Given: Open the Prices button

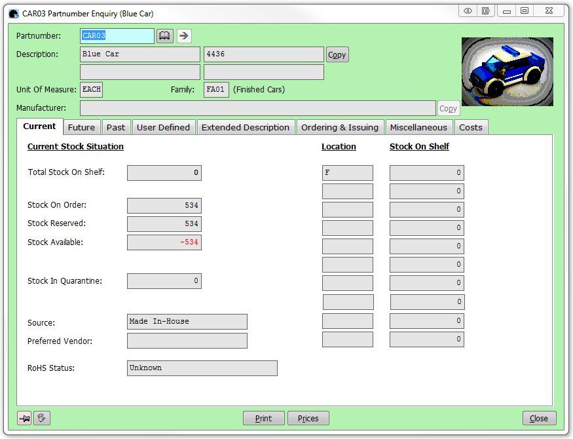Looking at the screenshot, I should [x=308, y=418].
